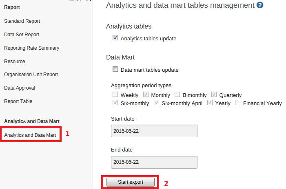The width and height of the screenshot is (286, 189).
Task: Toggle the Six-monthly checkbox
Action: 115,103
